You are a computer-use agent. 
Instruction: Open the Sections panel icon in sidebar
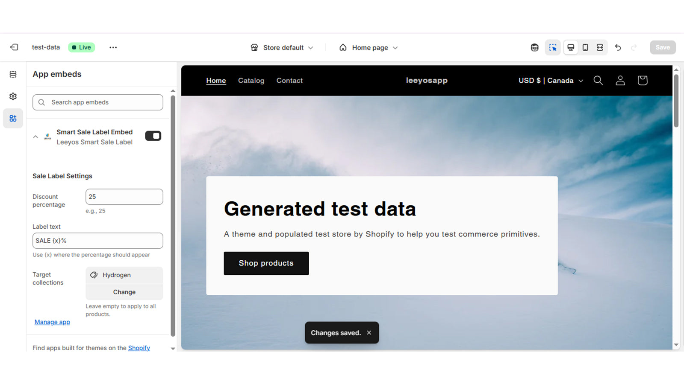point(13,74)
